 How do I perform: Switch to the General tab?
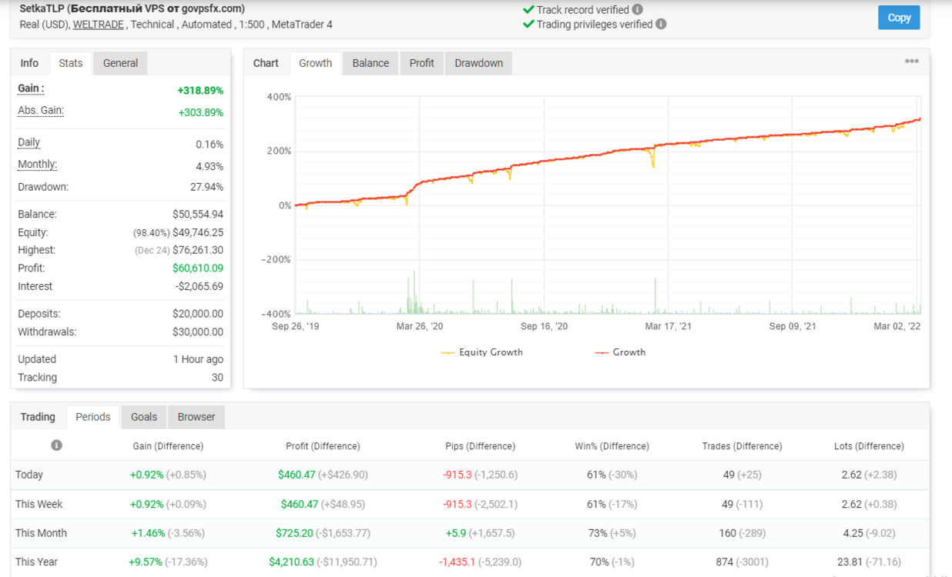[x=121, y=63]
